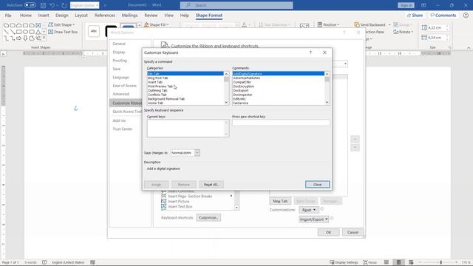Toggle the AutoSave switch
The image size is (473, 266).
30,5
